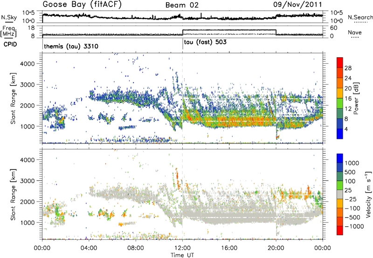
Task: Click the CPID change marker before 'tau (fast) 503'
Action: [183, 44]
